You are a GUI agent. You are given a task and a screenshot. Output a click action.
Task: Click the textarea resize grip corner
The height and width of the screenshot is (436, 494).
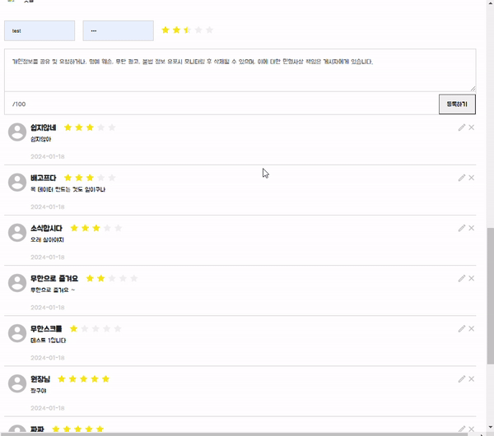pyautogui.click(x=473, y=89)
